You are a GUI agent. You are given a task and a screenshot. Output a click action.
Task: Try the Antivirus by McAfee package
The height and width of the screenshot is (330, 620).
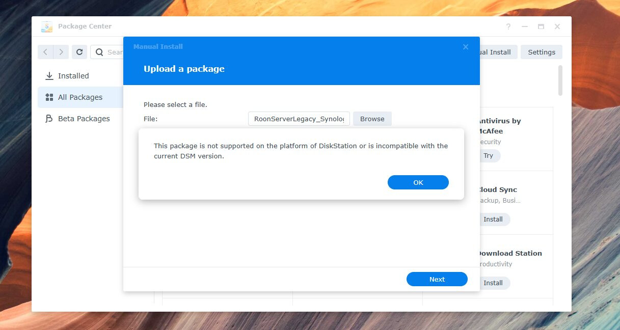tap(489, 156)
